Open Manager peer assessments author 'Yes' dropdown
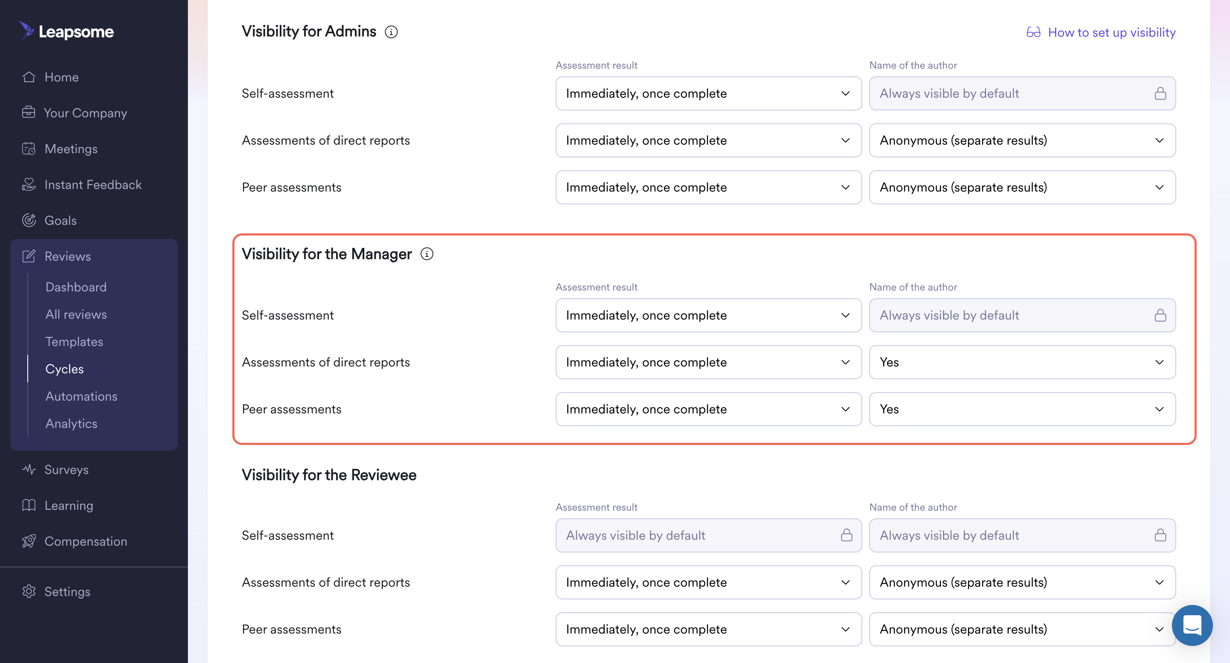Viewport: 1230px width, 663px height. (x=1022, y=409)
